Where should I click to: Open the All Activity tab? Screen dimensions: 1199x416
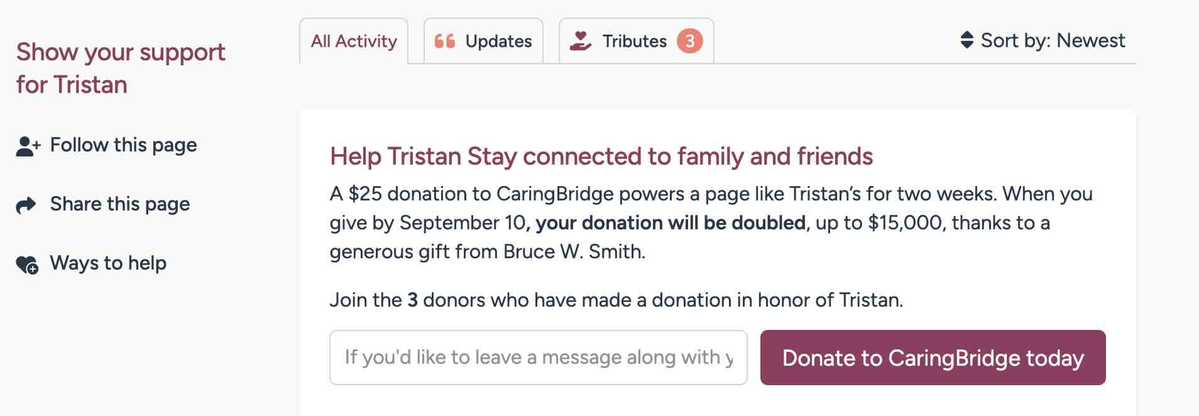[354, 41]
